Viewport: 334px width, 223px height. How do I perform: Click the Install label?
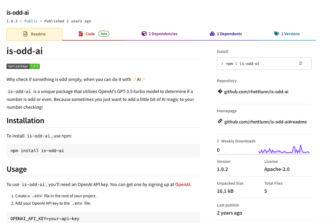point(223,51)
